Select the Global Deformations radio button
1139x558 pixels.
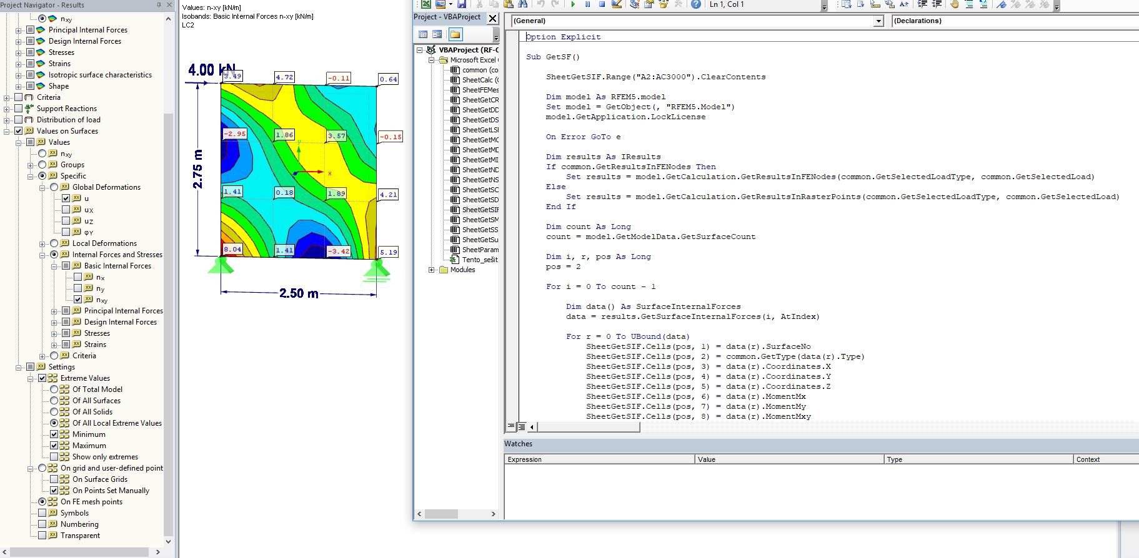(54, 187)
